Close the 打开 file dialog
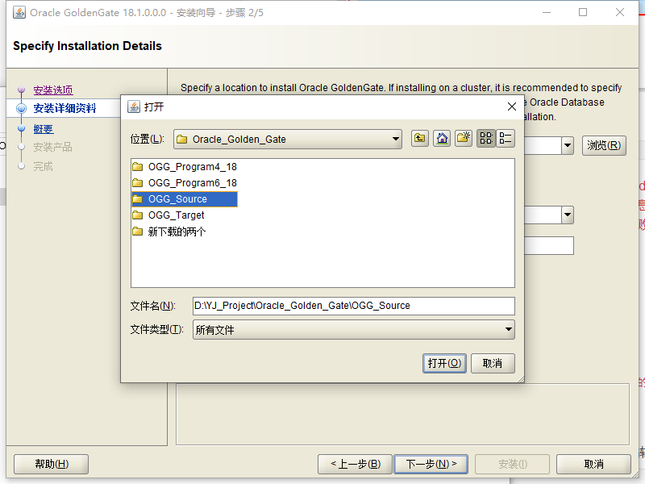 point(512,107)
